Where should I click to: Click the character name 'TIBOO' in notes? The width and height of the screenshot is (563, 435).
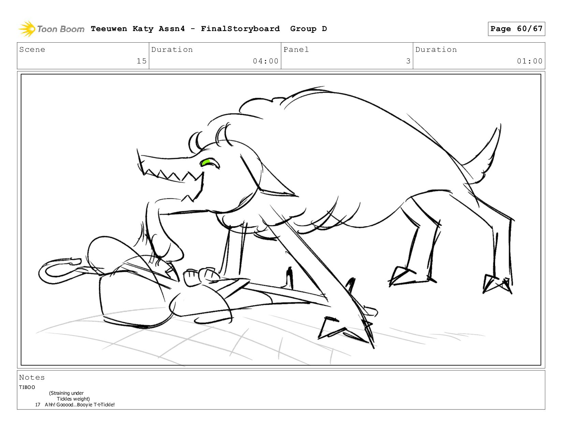27,387
